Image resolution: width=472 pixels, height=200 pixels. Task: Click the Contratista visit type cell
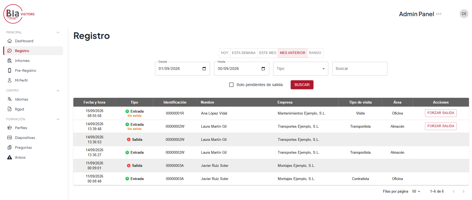(360, 179)
